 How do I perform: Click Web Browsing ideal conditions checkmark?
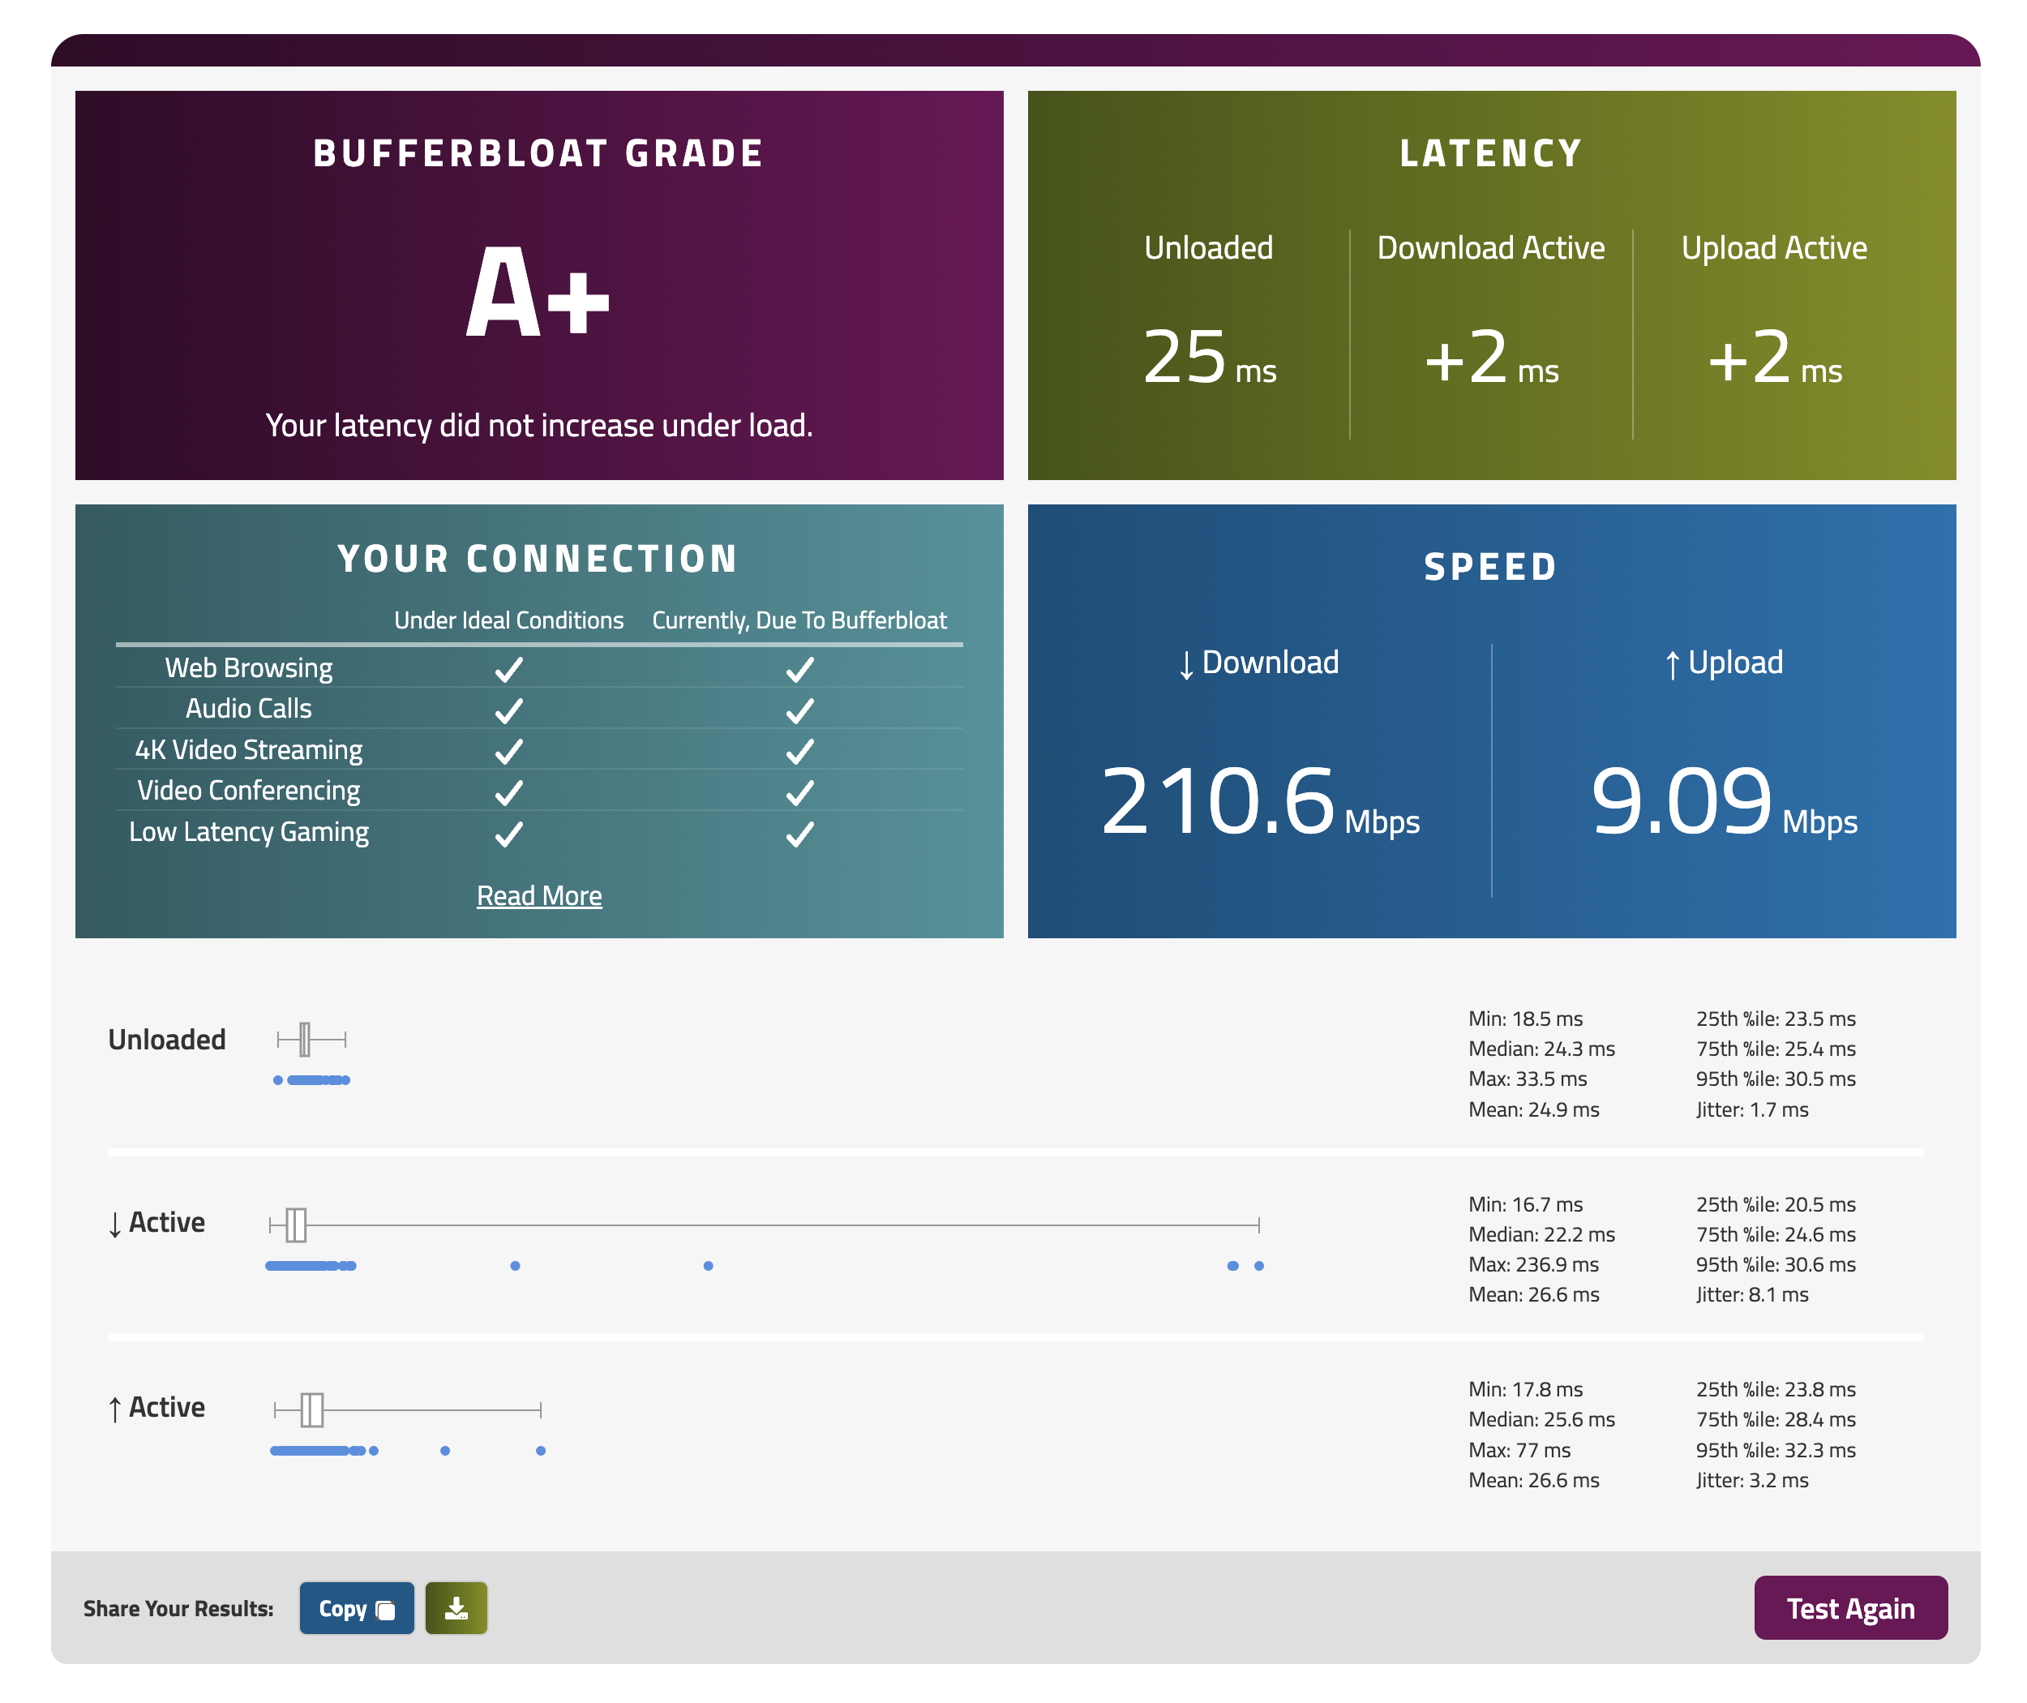(x=508, y=669)
